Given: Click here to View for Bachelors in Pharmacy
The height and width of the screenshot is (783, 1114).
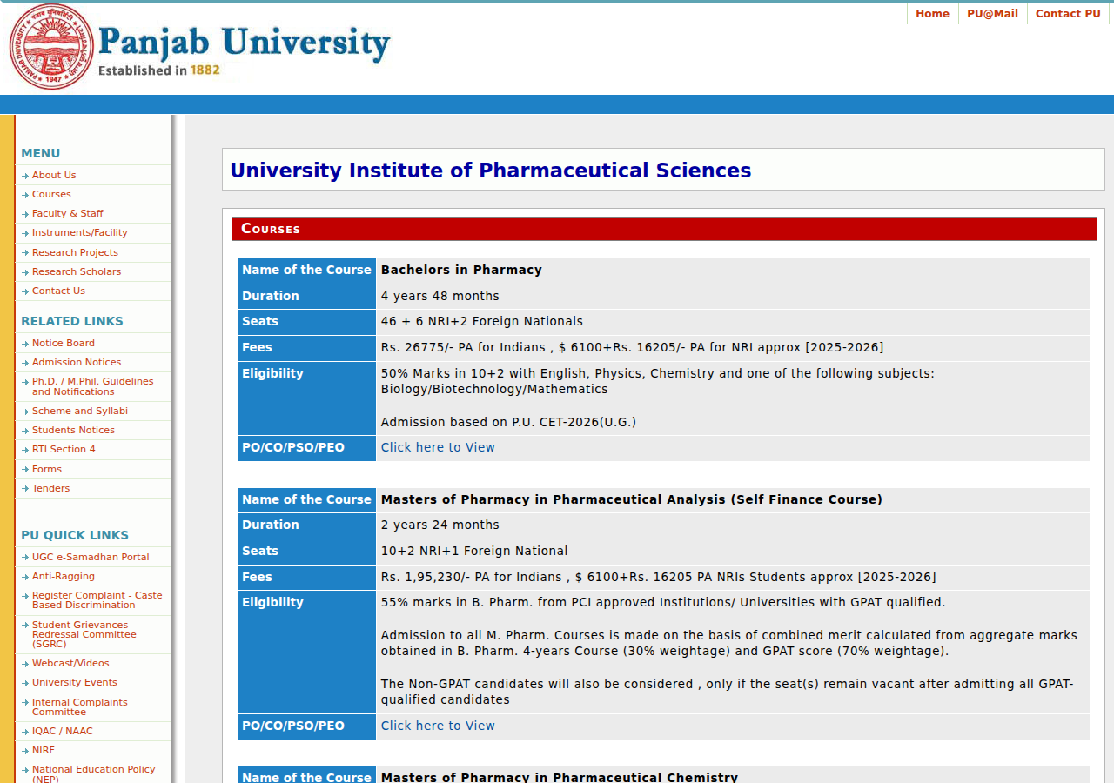Looking at the screenshot, I should pos(438,447).
